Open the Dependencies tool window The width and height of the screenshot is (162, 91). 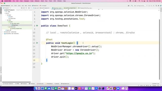pyautogui.click(x=65, y=84)
